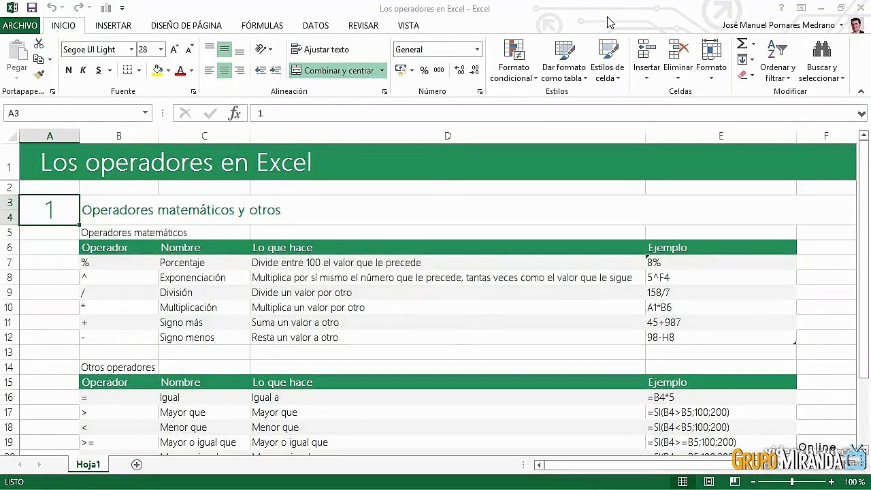
Task: Switch to the DATOS tab
Action: click(316, 25)
